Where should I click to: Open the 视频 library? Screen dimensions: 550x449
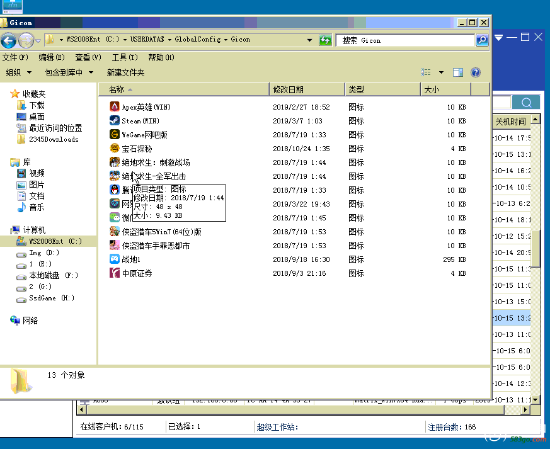point(31,173)
